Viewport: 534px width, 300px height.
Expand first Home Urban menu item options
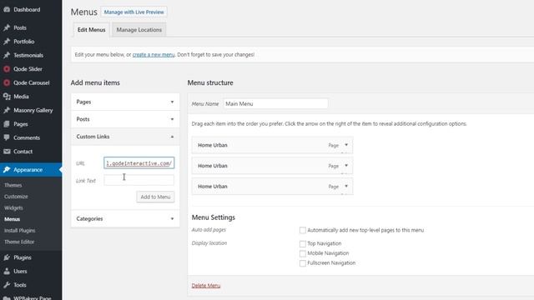[x=346, y=145]
